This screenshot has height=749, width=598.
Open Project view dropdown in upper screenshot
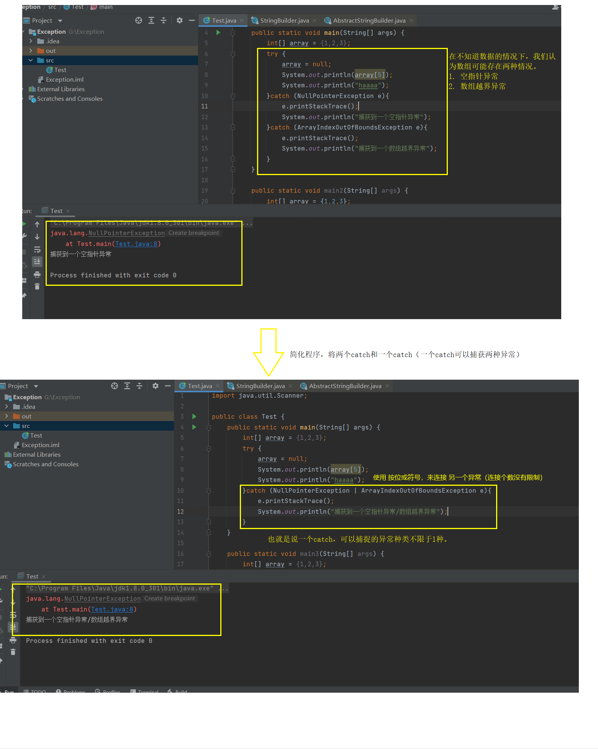pos(60,21)
